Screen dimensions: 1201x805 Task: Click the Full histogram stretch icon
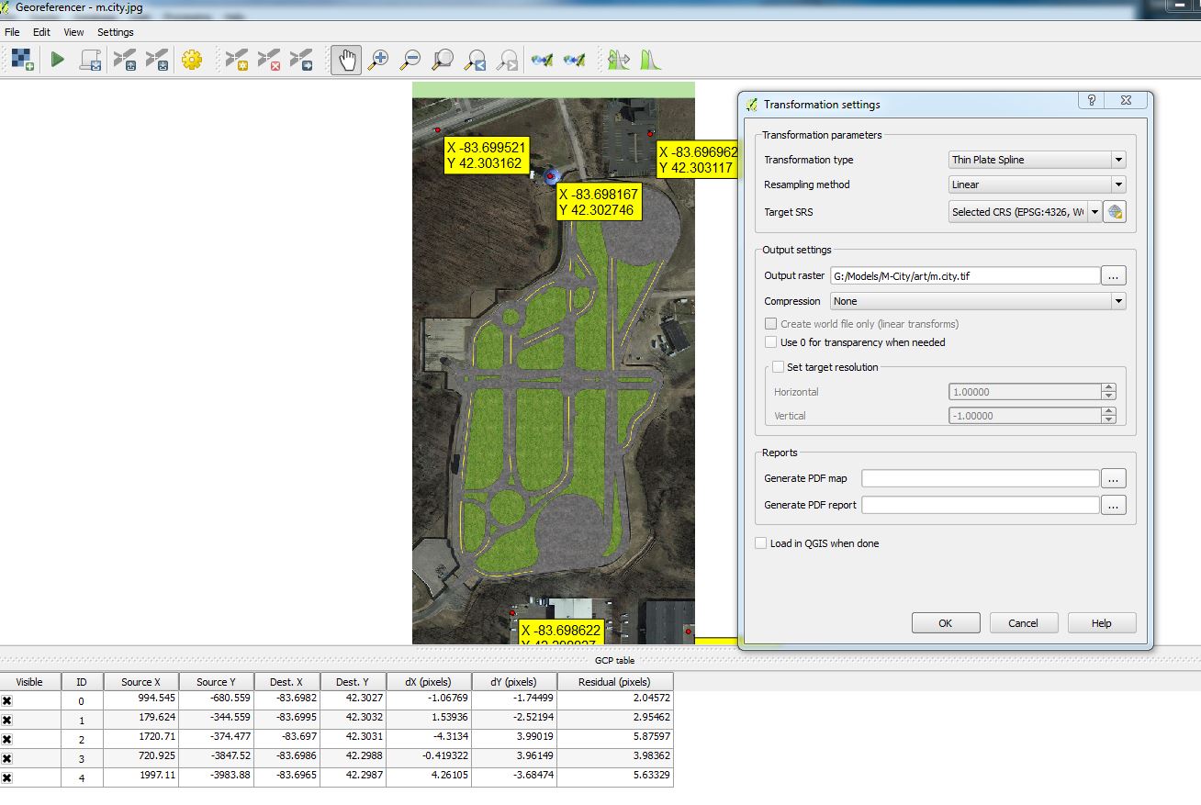click(651, 61)
